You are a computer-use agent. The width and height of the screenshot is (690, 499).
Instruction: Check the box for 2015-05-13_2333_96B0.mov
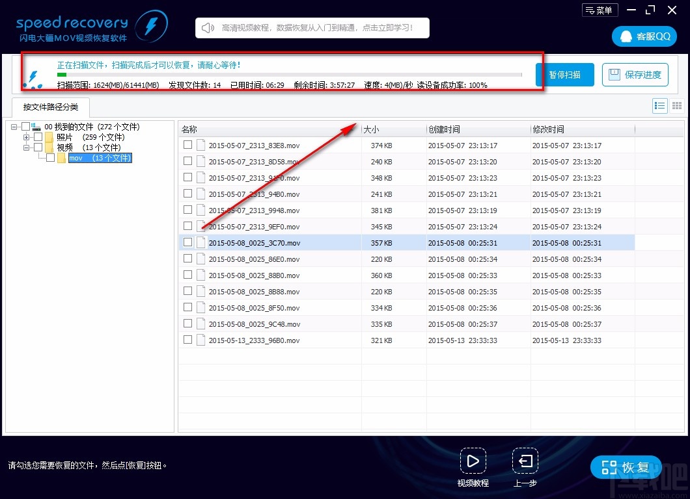pos(188,340)
